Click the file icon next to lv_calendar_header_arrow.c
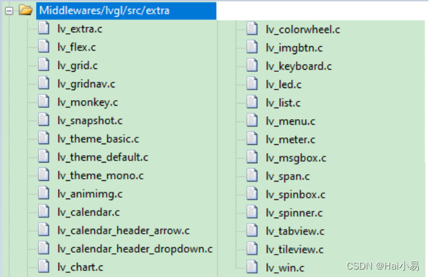 click(43, 230)
